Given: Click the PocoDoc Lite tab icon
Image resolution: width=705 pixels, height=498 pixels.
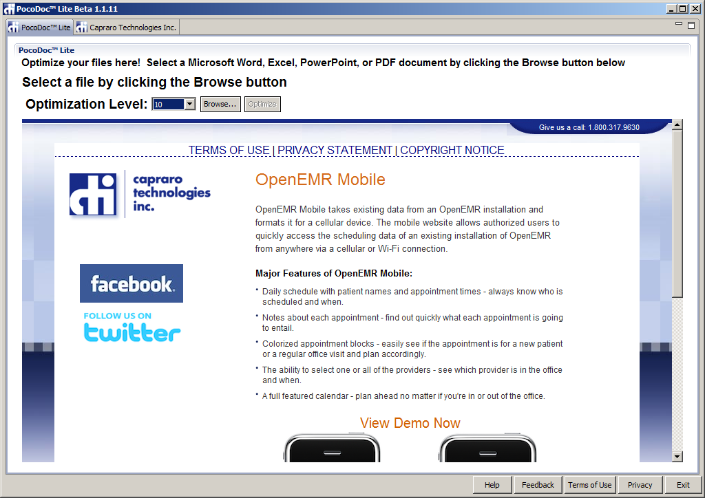Looking at the screenshot, I should coord(14,28).
